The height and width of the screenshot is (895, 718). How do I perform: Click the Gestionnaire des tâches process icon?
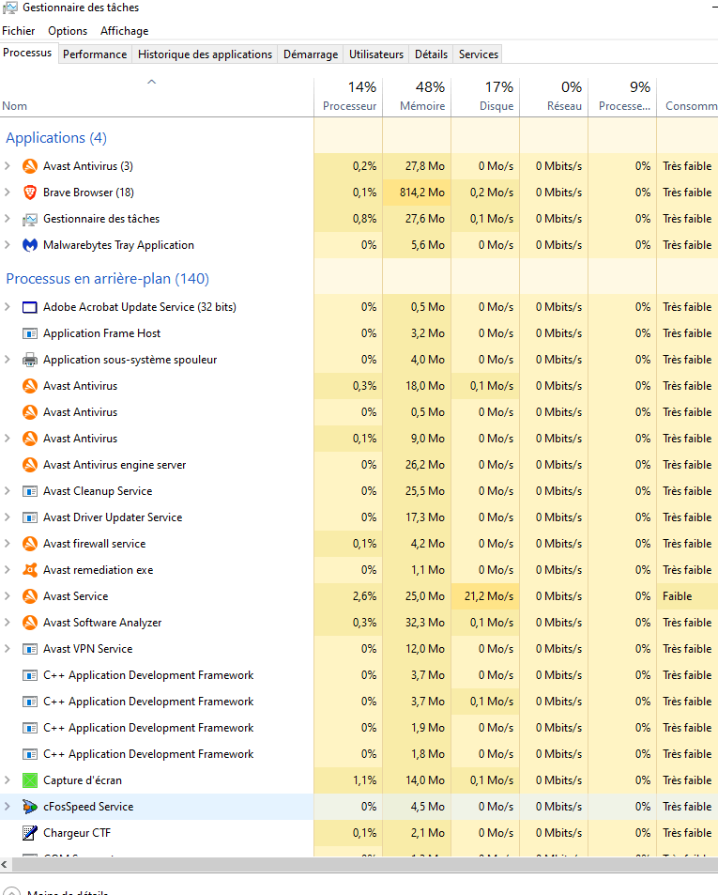[30, 219]
